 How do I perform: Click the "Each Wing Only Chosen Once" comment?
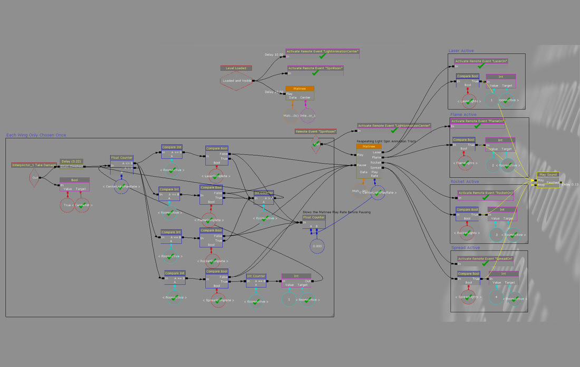[36, 135]
